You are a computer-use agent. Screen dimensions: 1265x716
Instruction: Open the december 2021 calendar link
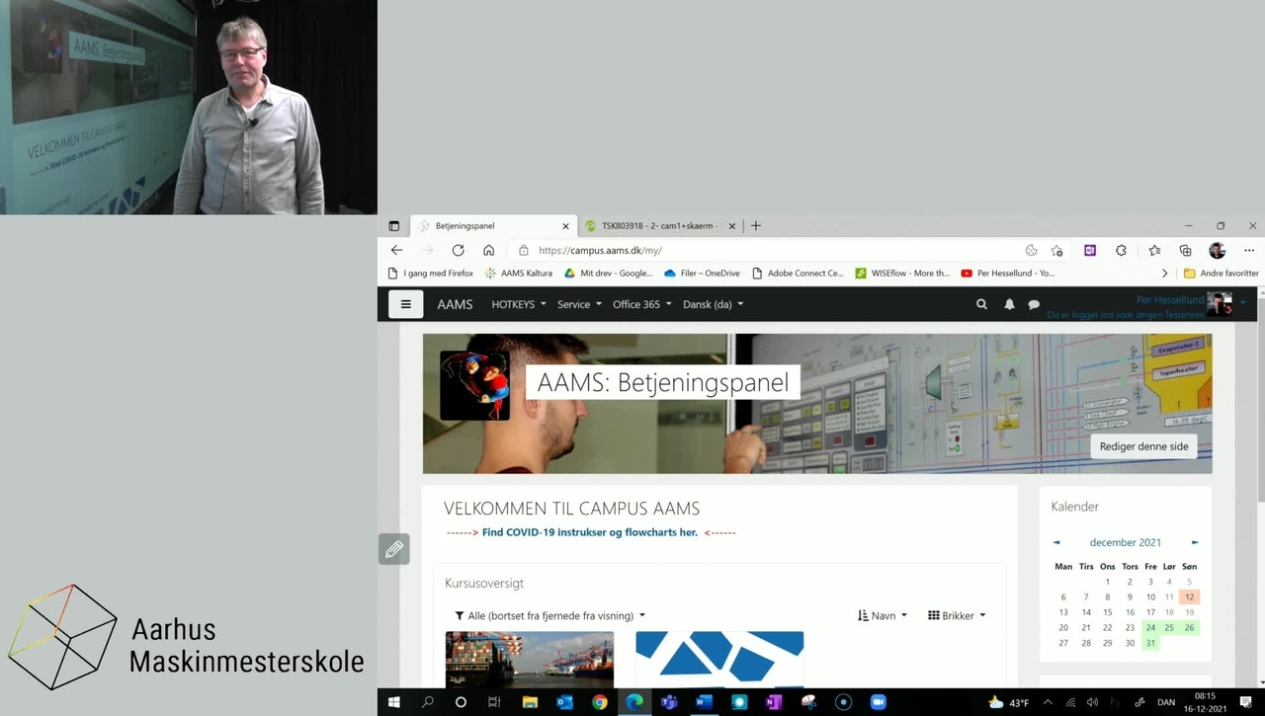click(x=1126, y=542)
